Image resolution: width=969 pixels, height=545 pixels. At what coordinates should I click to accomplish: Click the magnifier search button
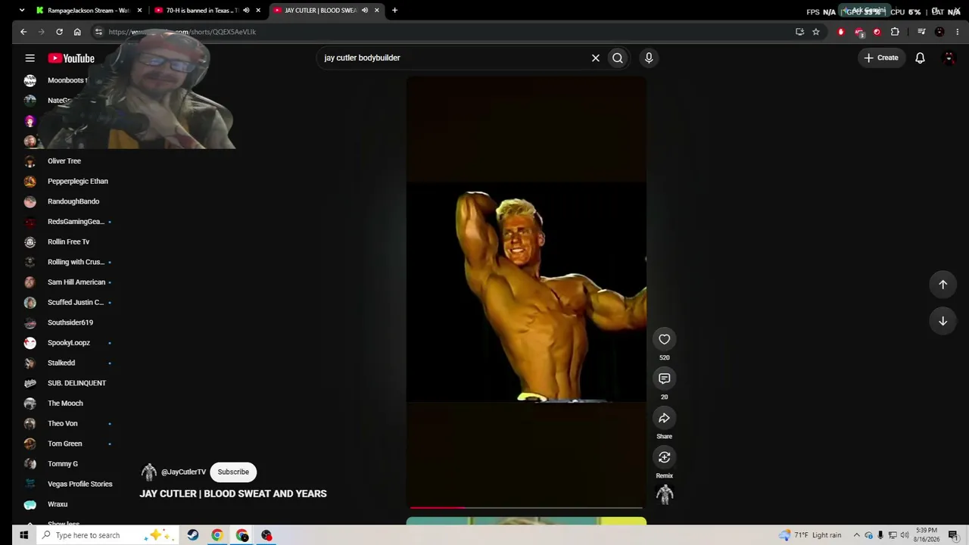coord(618,58)
